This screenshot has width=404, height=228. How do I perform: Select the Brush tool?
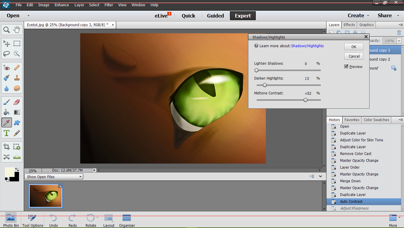pyautogui.click(x=7, y=102)
